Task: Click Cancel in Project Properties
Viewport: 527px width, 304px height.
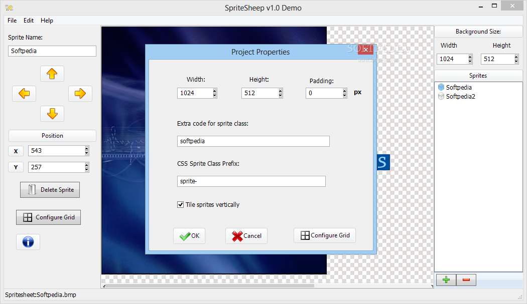Action: pyautogui.click(x=246, y=235)
